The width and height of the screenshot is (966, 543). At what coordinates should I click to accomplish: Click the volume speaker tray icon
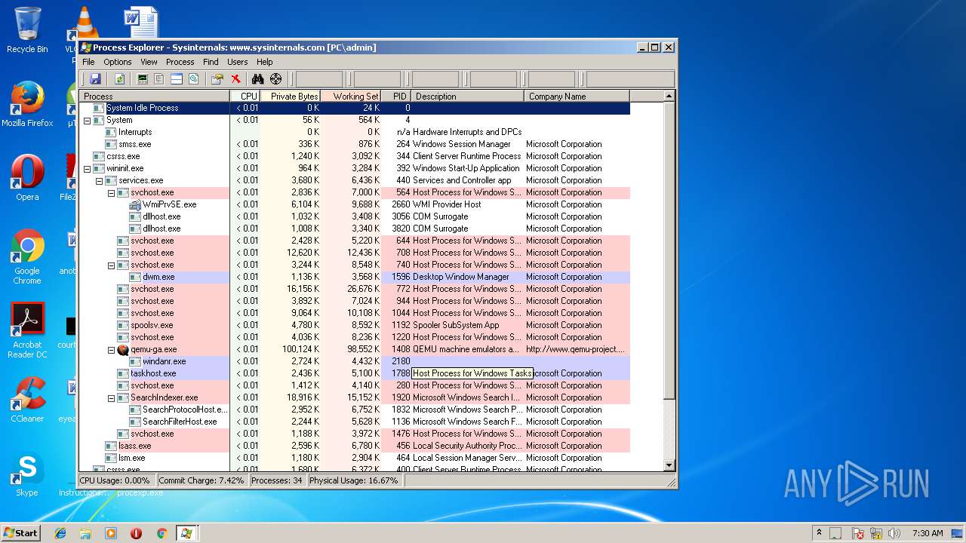(894, 533)
